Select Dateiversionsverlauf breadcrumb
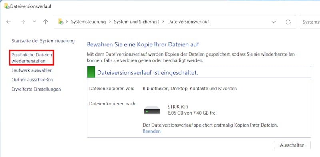Screen dimensions: 320x157 click(188, 22)
